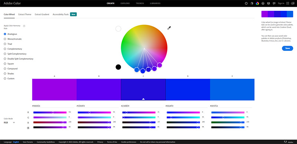
Task: Select the Complementary harmony rule
Action: (x=13, y=49)
